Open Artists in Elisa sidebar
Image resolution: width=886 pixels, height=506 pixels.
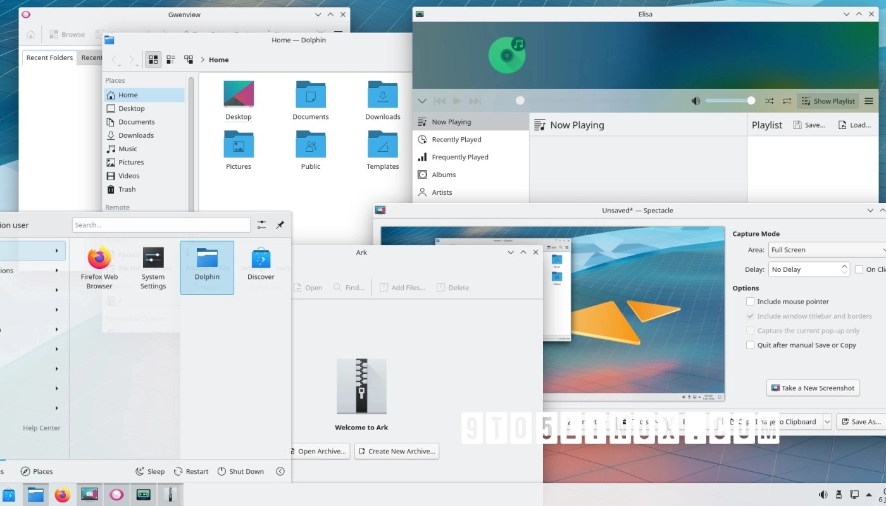point(471,192)
